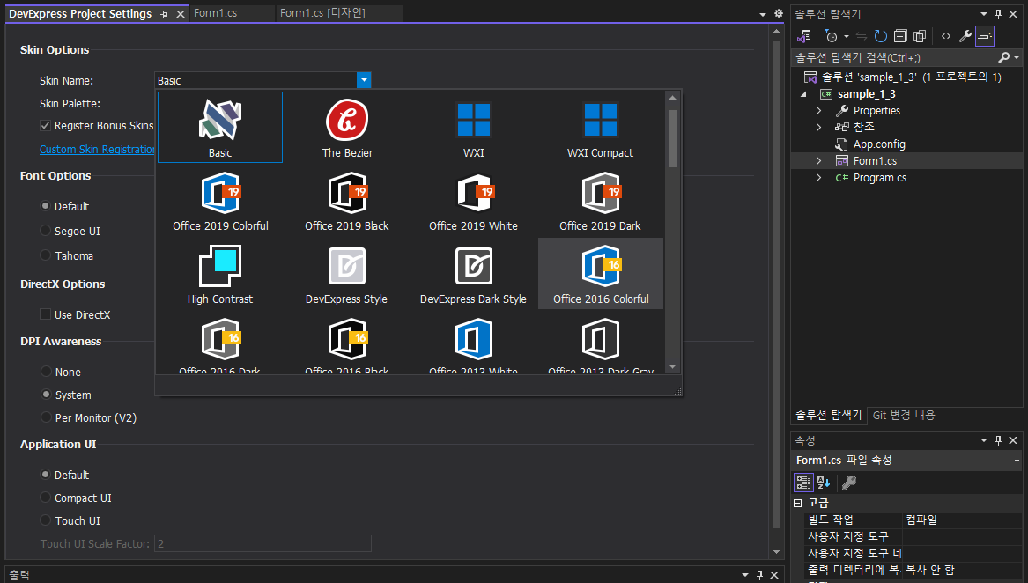This screenshot has height=583, width=1028.
Task: Open Solution Explorer properties wrench icon
Action: pyautogui.click(x=965, y=36)
